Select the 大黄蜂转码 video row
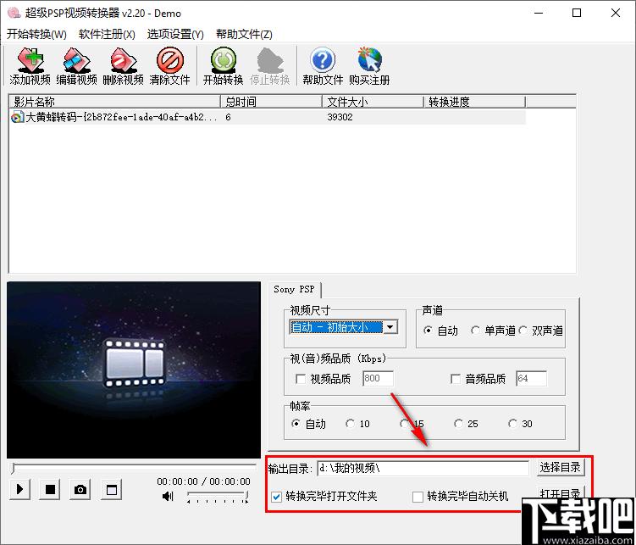Screen dimensions: 636x545 click(267, 117)
